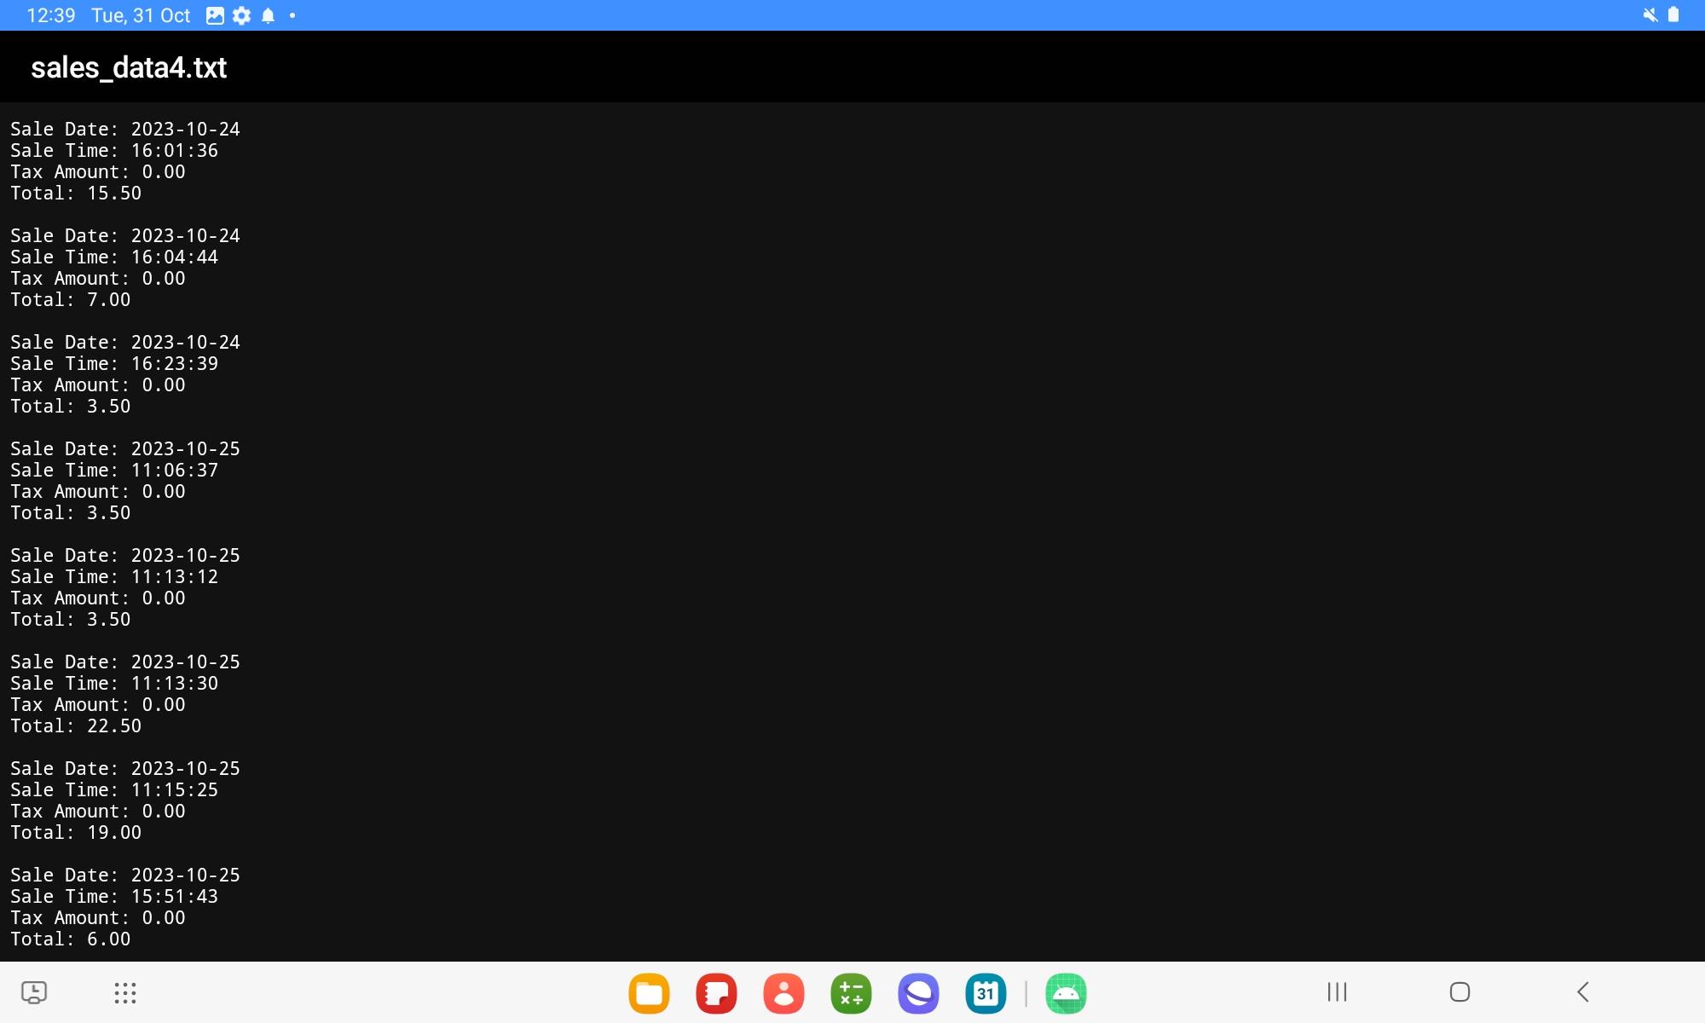The width and height of the screenshot is (1705, 1023).
Task: Select the Sale Date line above 11:06:37
Action: click(125, 449)
